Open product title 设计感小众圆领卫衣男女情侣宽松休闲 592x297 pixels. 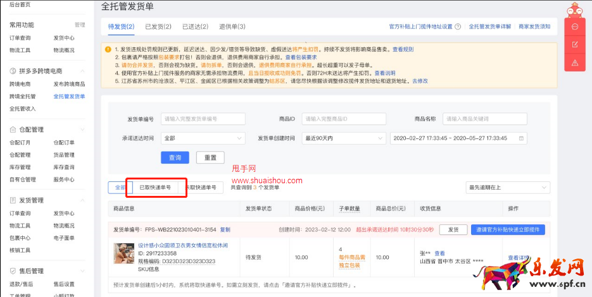183,245
